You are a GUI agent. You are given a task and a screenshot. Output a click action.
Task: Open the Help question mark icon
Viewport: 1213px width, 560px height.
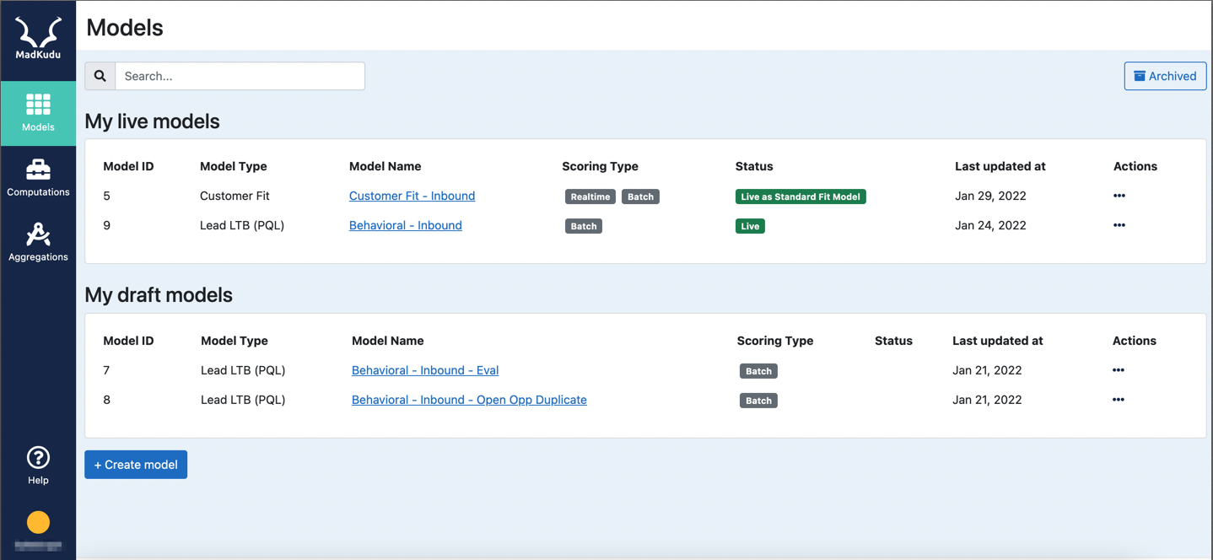click(x=38, y=457)
